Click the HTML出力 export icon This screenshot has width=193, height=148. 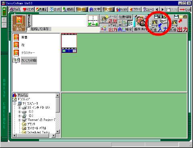pos(108,28)
